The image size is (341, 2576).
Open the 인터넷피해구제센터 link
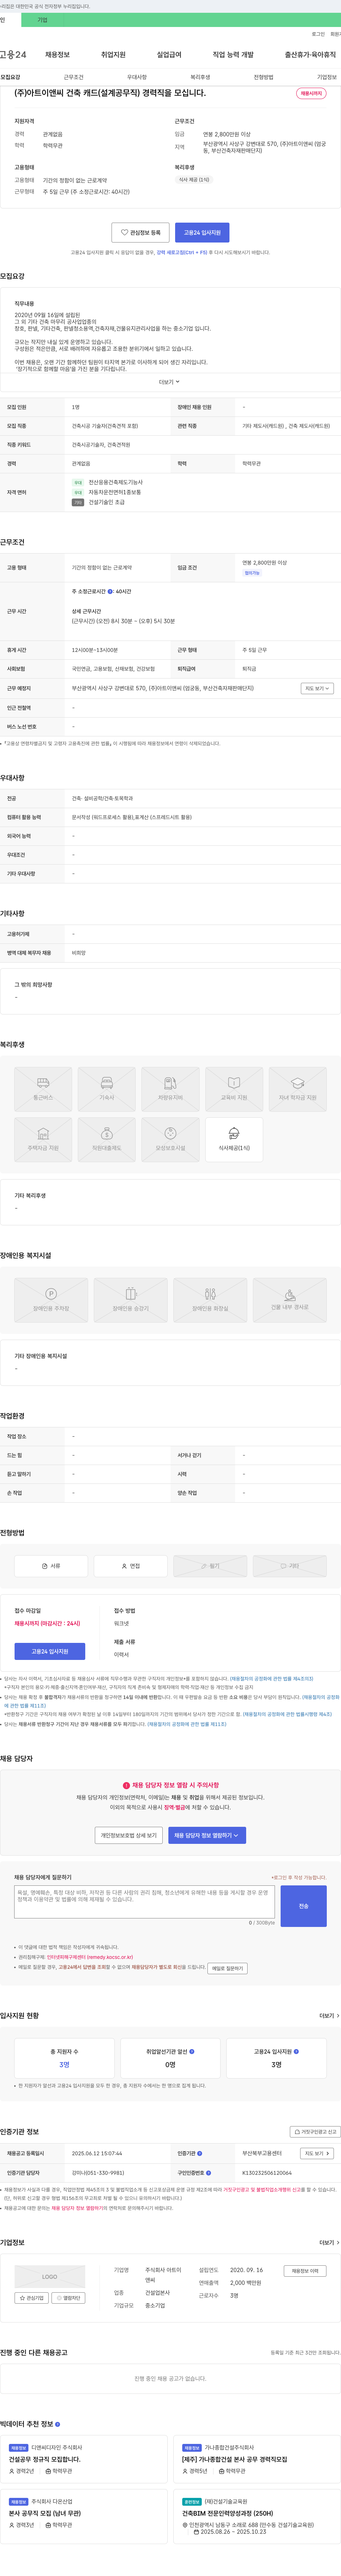tap(89, 1958)
